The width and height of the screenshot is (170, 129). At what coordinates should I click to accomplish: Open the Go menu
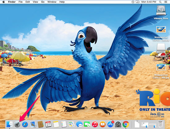tap(43, 2)
